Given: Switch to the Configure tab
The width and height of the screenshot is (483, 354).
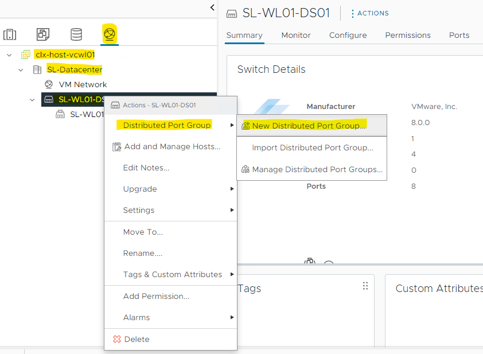Looking at the screenshot, I should coord(348,36).
